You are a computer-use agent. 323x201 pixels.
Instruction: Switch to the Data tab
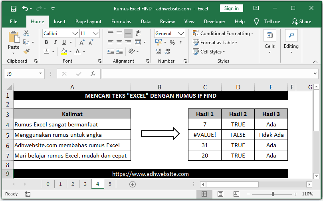pyautogui.click(x=146, y=22)
